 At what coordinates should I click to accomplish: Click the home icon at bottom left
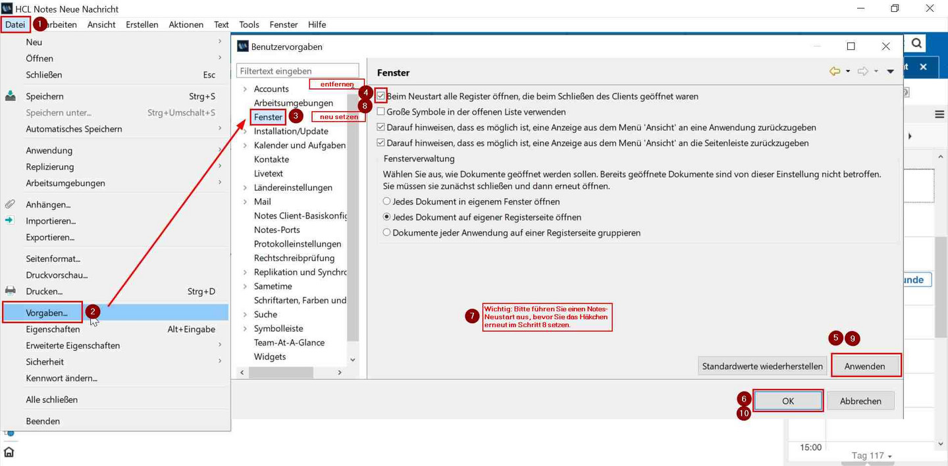click(9, 452)
